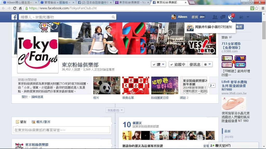Click the small Tokyo Fan Club post avatar

point(19,146)
